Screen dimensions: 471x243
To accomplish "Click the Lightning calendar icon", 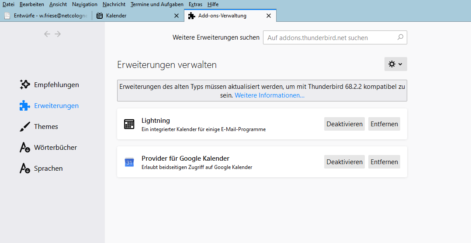I will coord(129,124).
